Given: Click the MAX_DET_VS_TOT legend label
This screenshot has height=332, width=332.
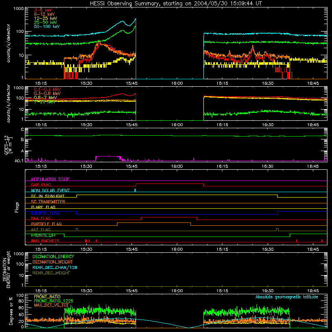Looking at the screenshot, I should (51, 305).
